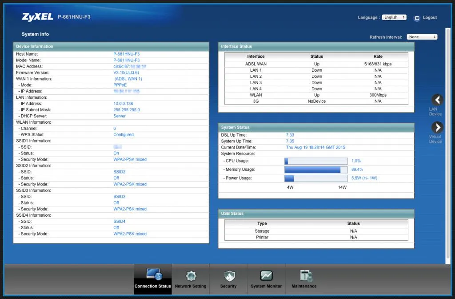Click the LAN 3 interface cell
455x299 pixels.
(x=256, y=82)
